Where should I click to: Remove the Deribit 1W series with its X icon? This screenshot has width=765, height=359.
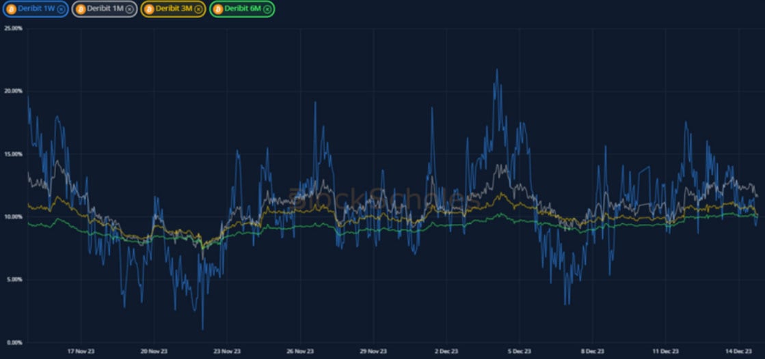click(x=60, y=9)
